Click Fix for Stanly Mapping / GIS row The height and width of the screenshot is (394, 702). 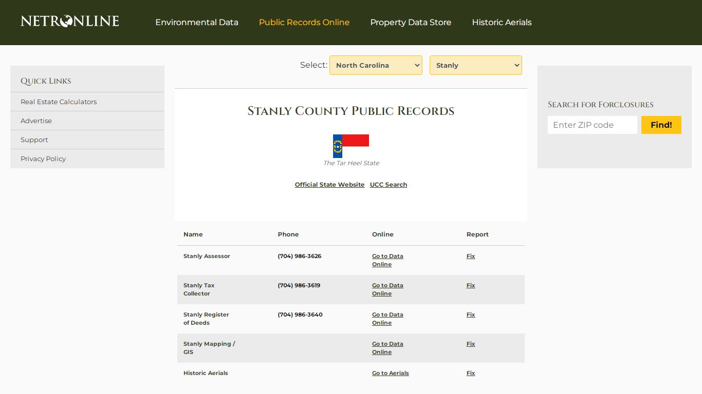tap(471, 344)
